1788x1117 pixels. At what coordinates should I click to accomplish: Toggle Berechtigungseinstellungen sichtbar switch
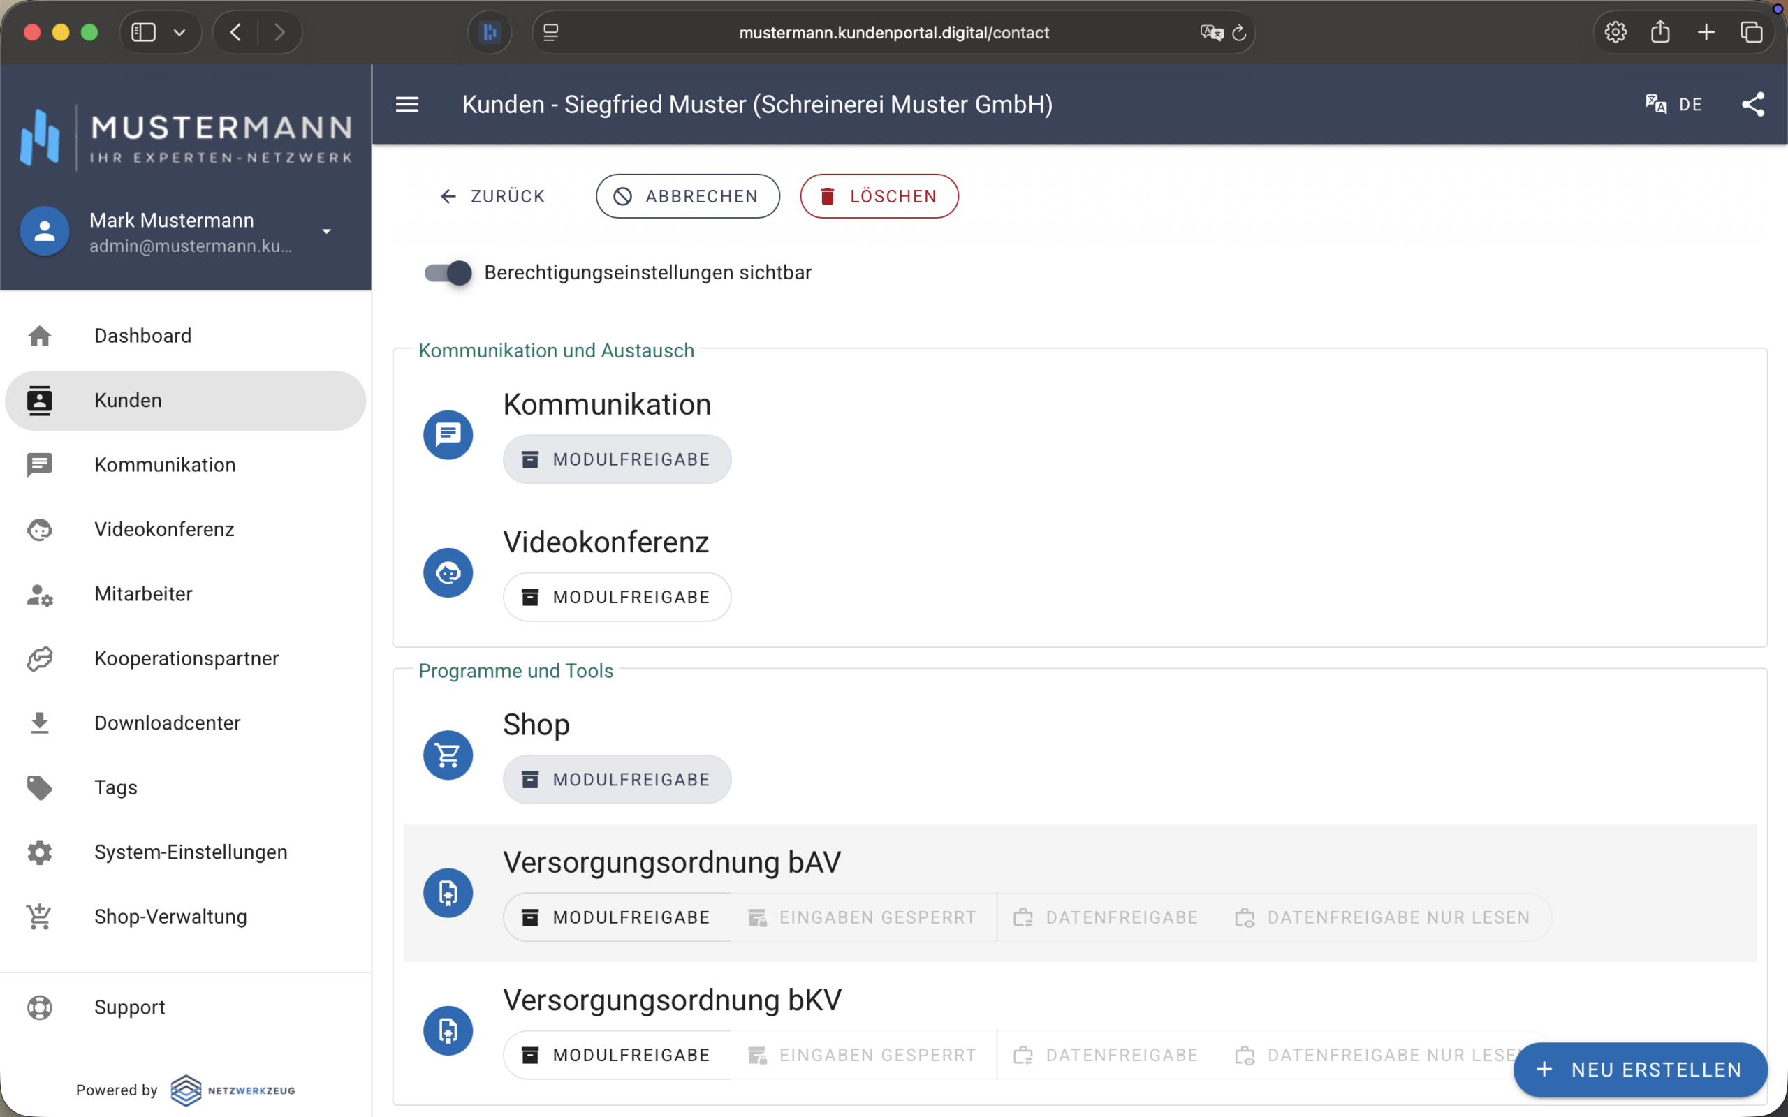(448, 272)
